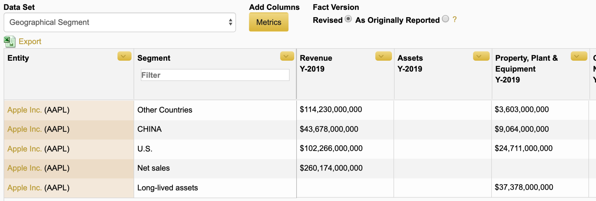Screen dimensions: 596x201
Task: Open the Assets Y-2019 column menu
Action: coord(481,56)
